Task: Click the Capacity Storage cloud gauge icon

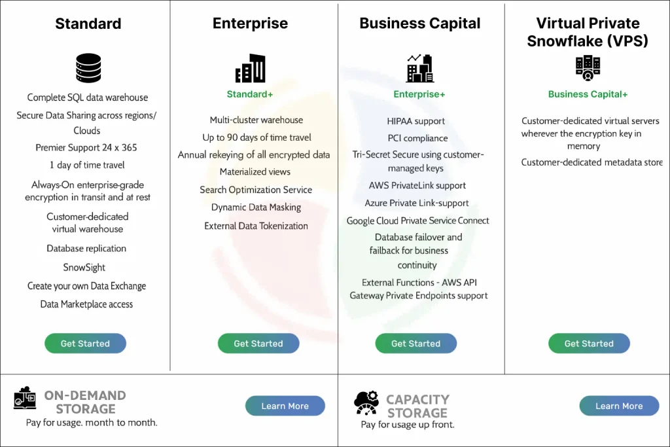Action: (366, 402)
